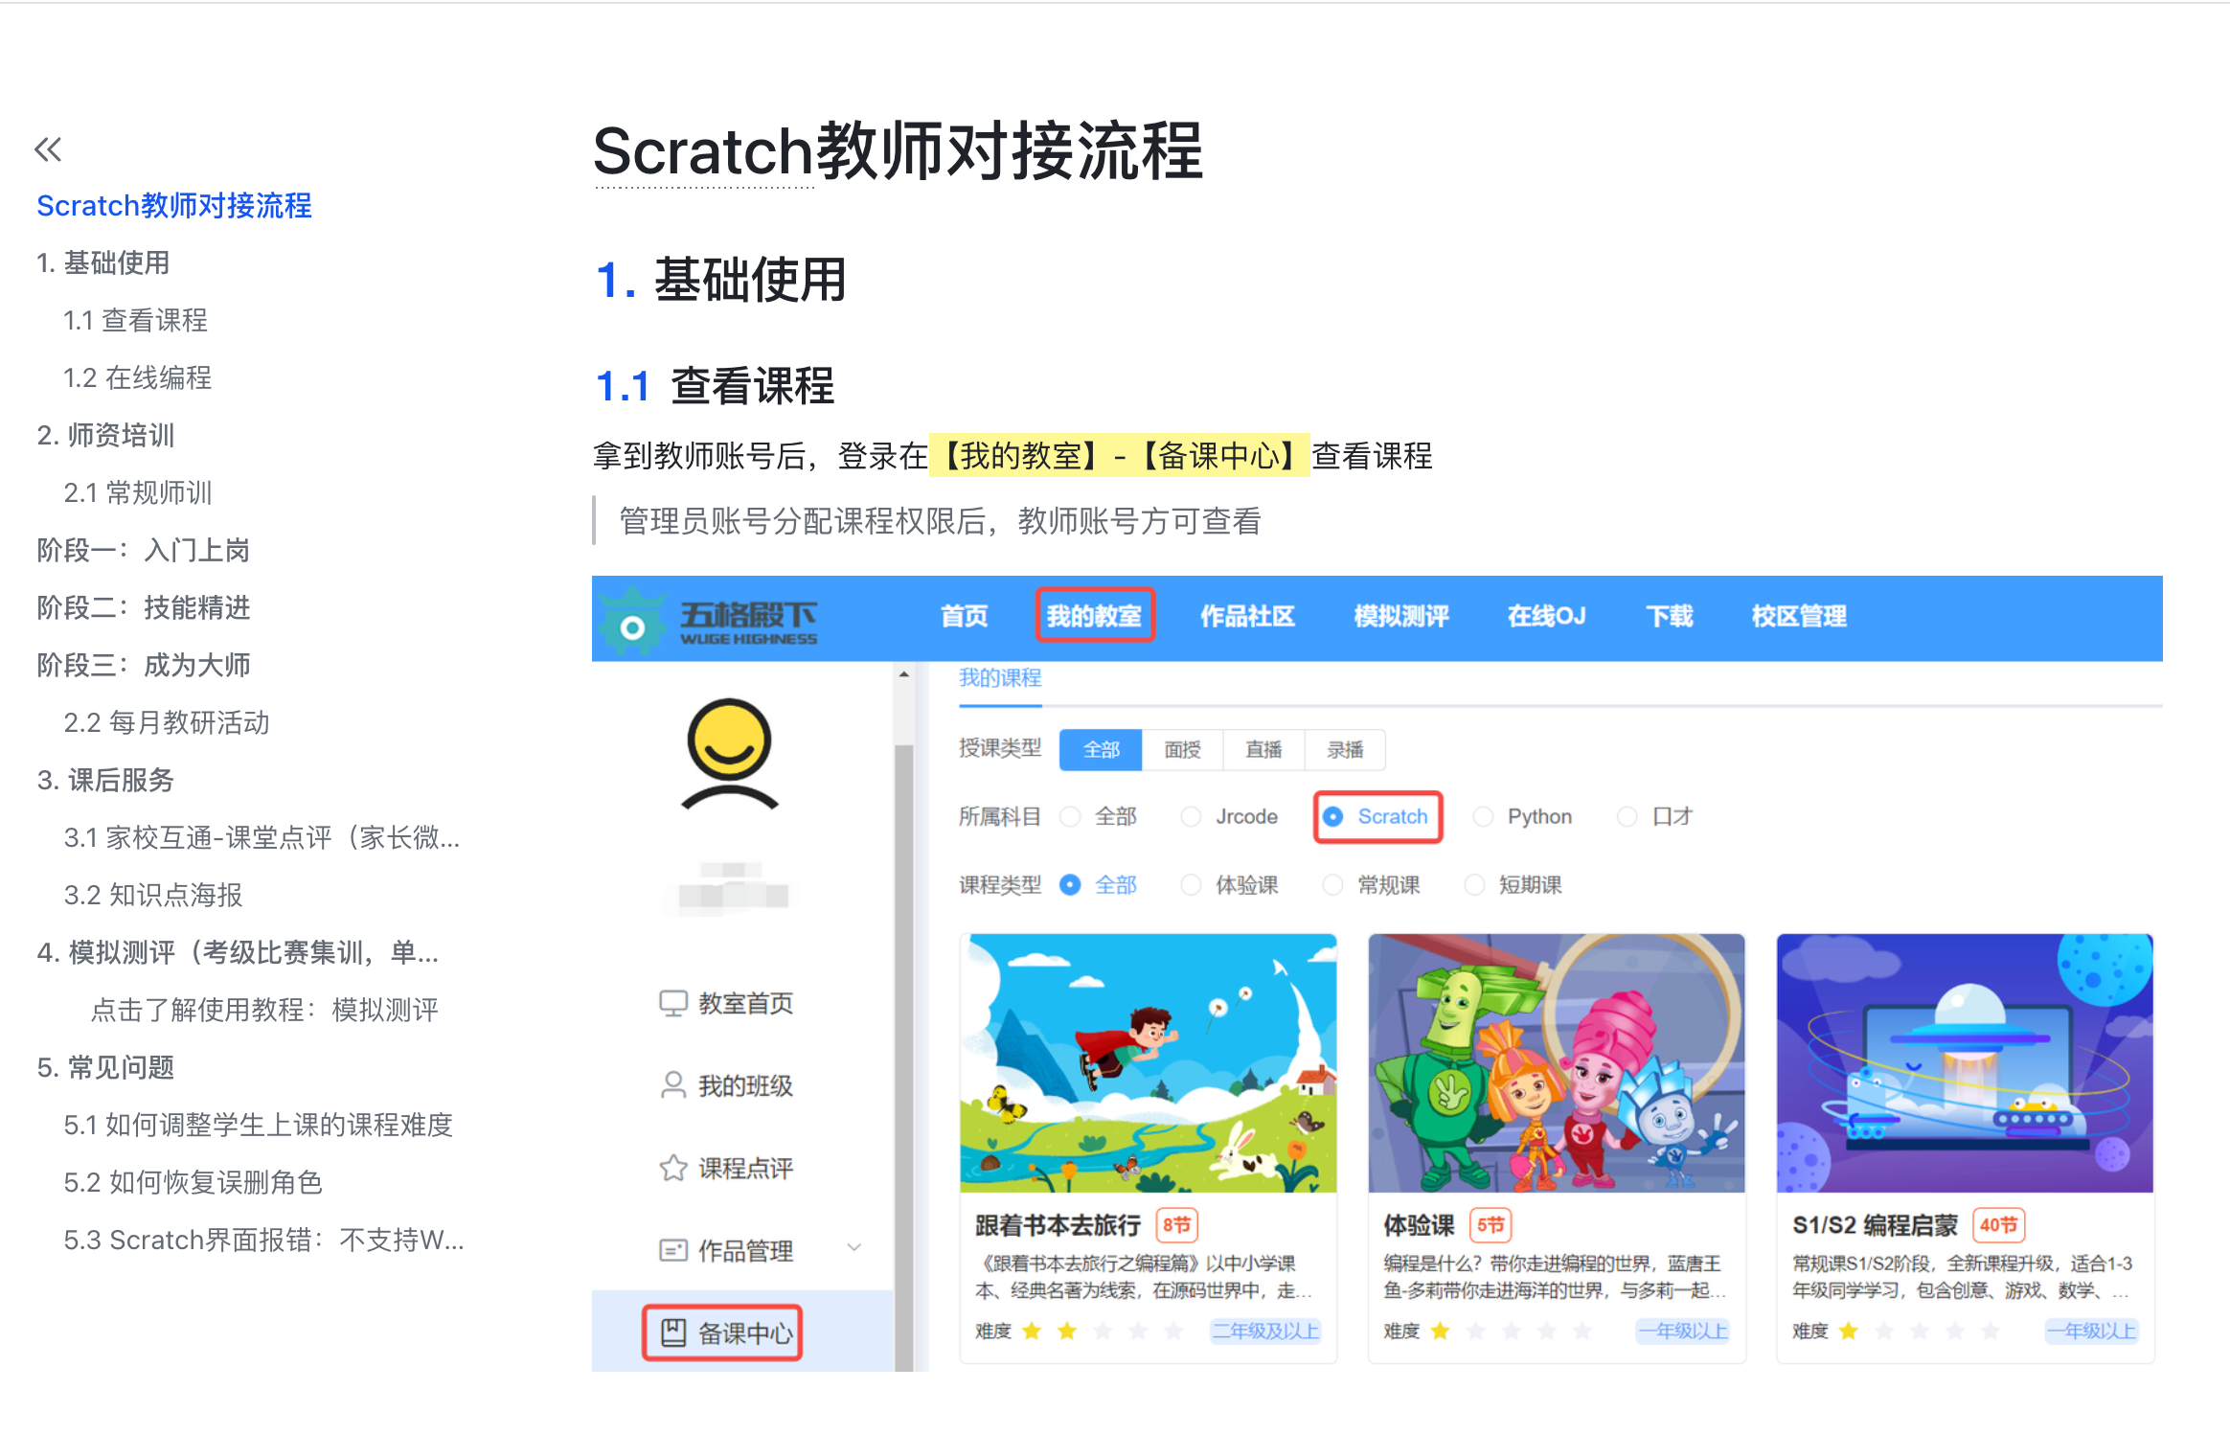
Task: Click the 跟着书本去旅行 difficulty star rating
Action: click(1102, 1331)
